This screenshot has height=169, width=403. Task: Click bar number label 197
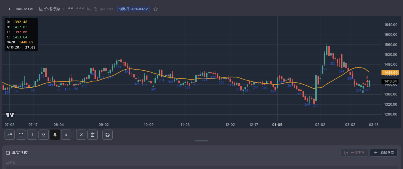[153, 90]
